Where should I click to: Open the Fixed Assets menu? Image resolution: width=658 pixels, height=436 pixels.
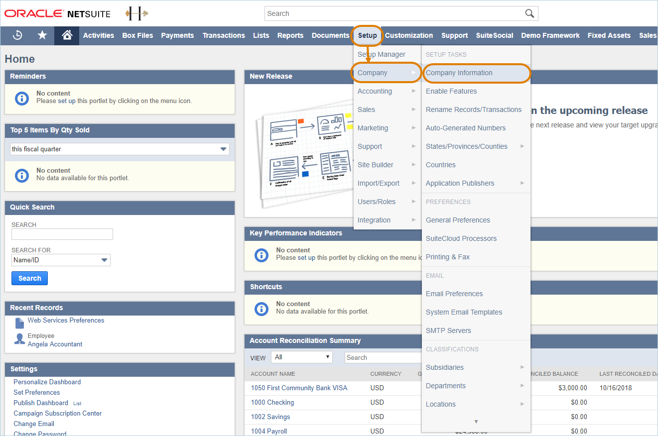click(x=609, y=35)
